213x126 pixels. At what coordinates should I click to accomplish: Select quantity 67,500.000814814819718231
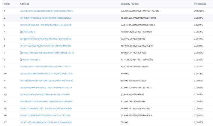click(136, 88)
